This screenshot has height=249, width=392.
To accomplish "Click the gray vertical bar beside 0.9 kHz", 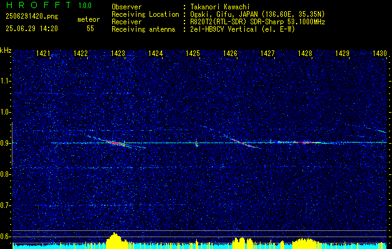I will [12, 144].
